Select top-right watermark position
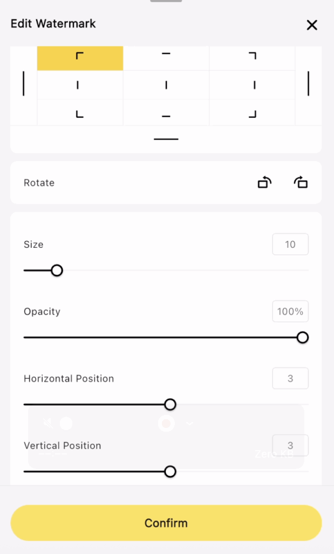Viewport: 334px width, 554px height. [x=252, y=58]
